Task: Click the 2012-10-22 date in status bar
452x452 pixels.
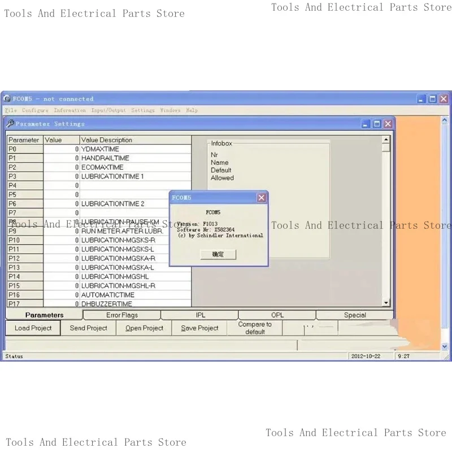Action: [x=366, y=357]
